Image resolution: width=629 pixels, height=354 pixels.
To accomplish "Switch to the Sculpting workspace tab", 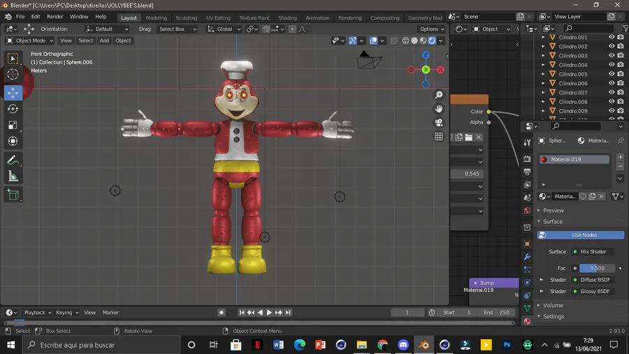I will pos(186,17).
